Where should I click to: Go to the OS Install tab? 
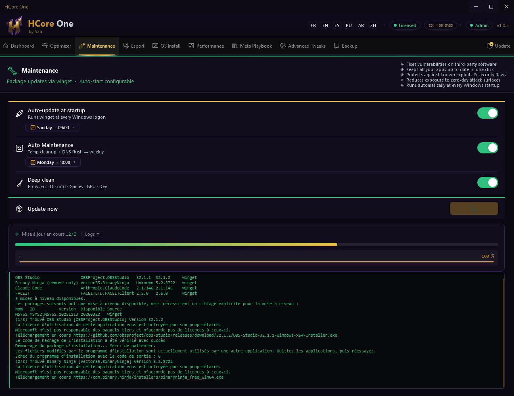(166, 46)
